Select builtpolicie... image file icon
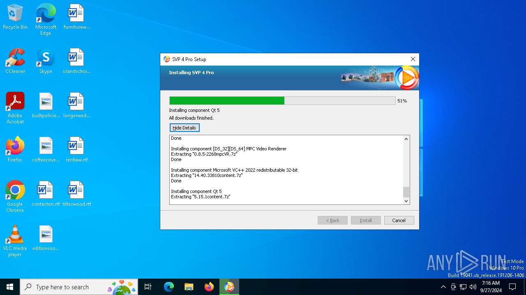 [x=46, y=105]
